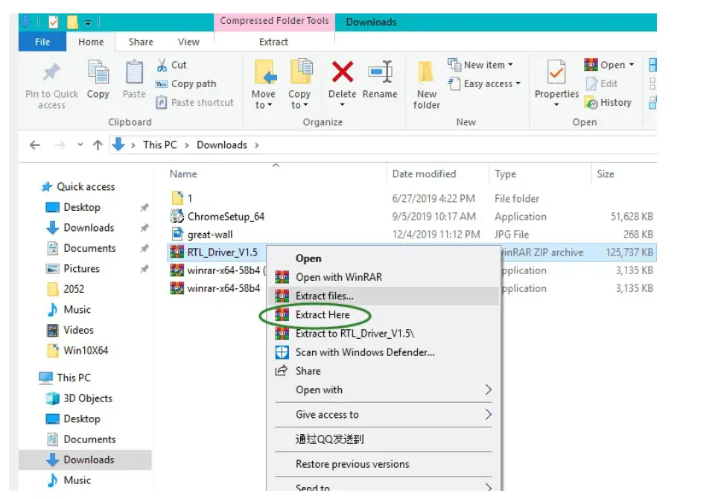The image size is (718, 499).
Task: Open Desktop under Quick access
Action: [81, 207]
